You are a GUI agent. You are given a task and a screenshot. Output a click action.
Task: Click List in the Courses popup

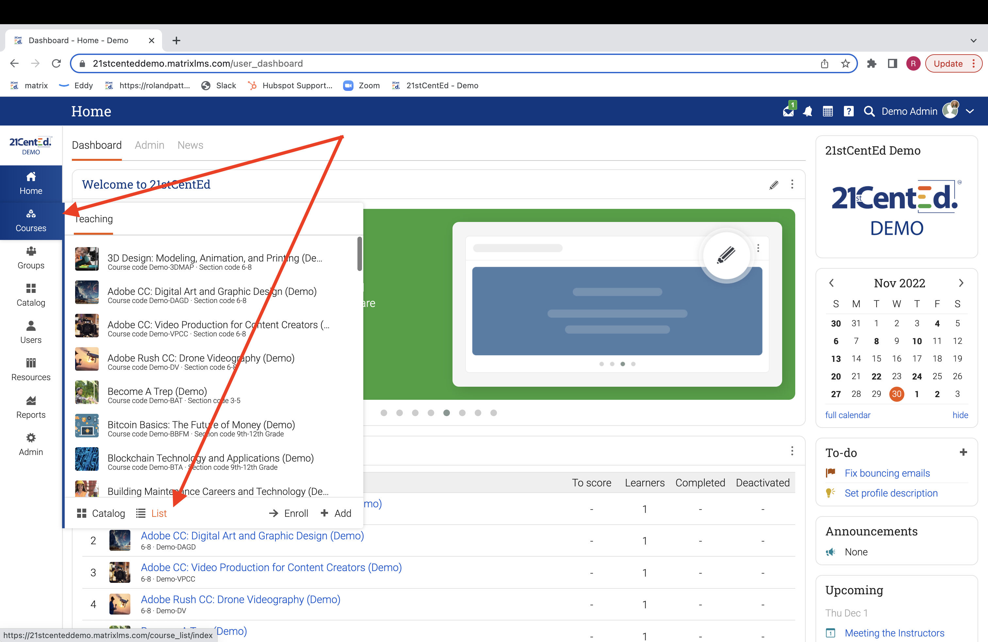click(x=158, y=513)
